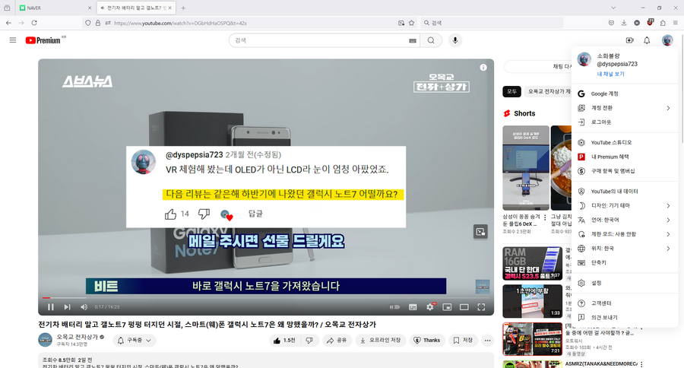Viewport: 684px width, 368px height.
Task: Open the create video icon
Action: tap(629, 40)
